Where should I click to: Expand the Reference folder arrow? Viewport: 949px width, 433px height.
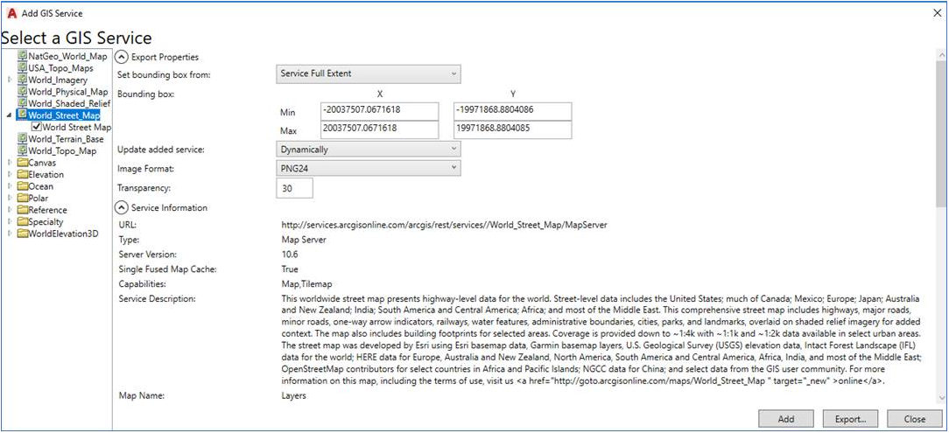[x=9, y=210]
